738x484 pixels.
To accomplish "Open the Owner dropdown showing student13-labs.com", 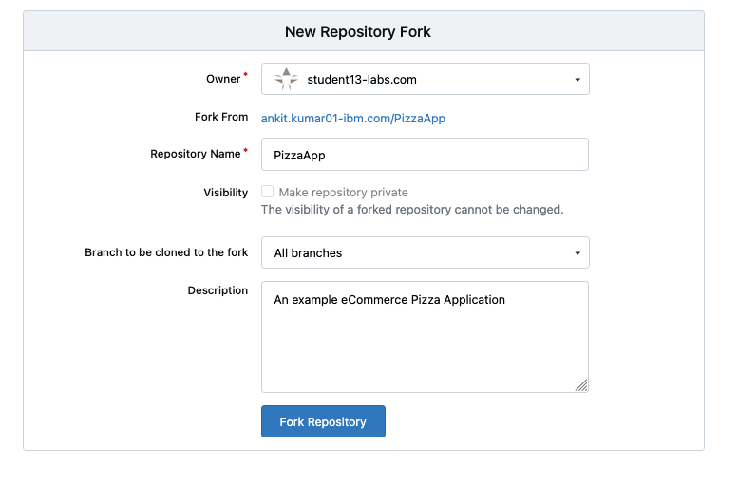I will pos(425,79).
